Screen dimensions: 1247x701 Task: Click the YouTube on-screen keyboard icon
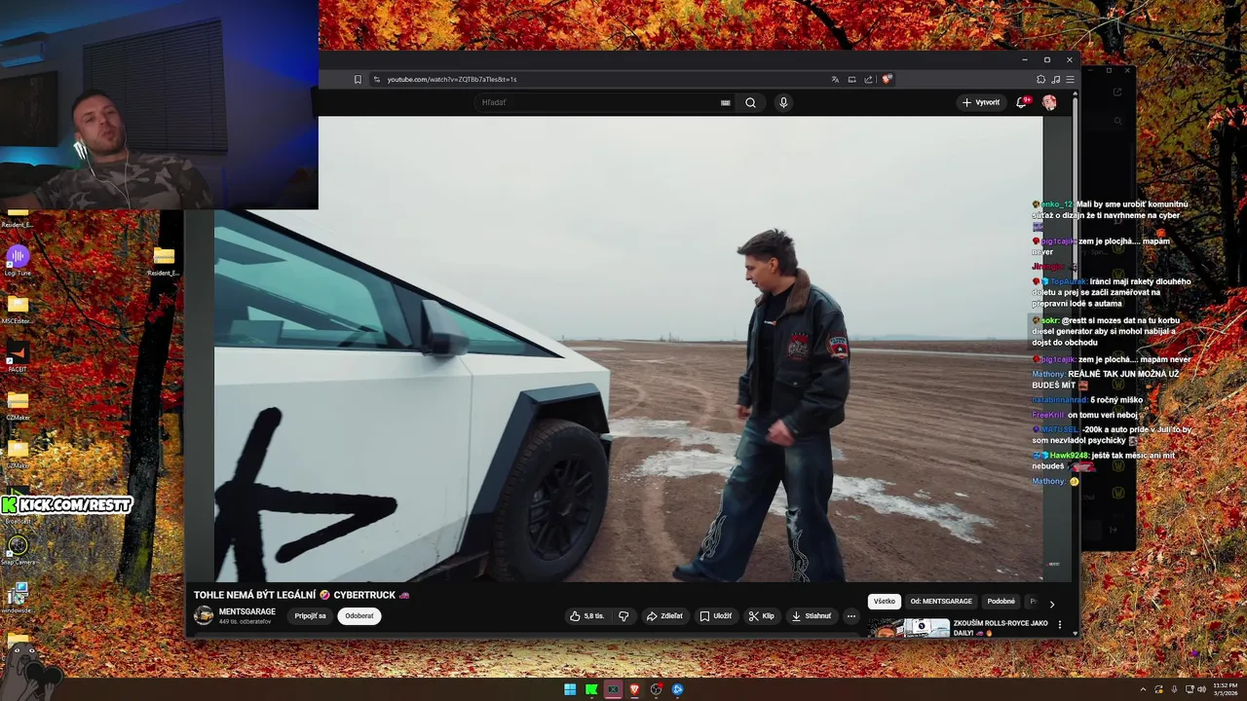725,102
